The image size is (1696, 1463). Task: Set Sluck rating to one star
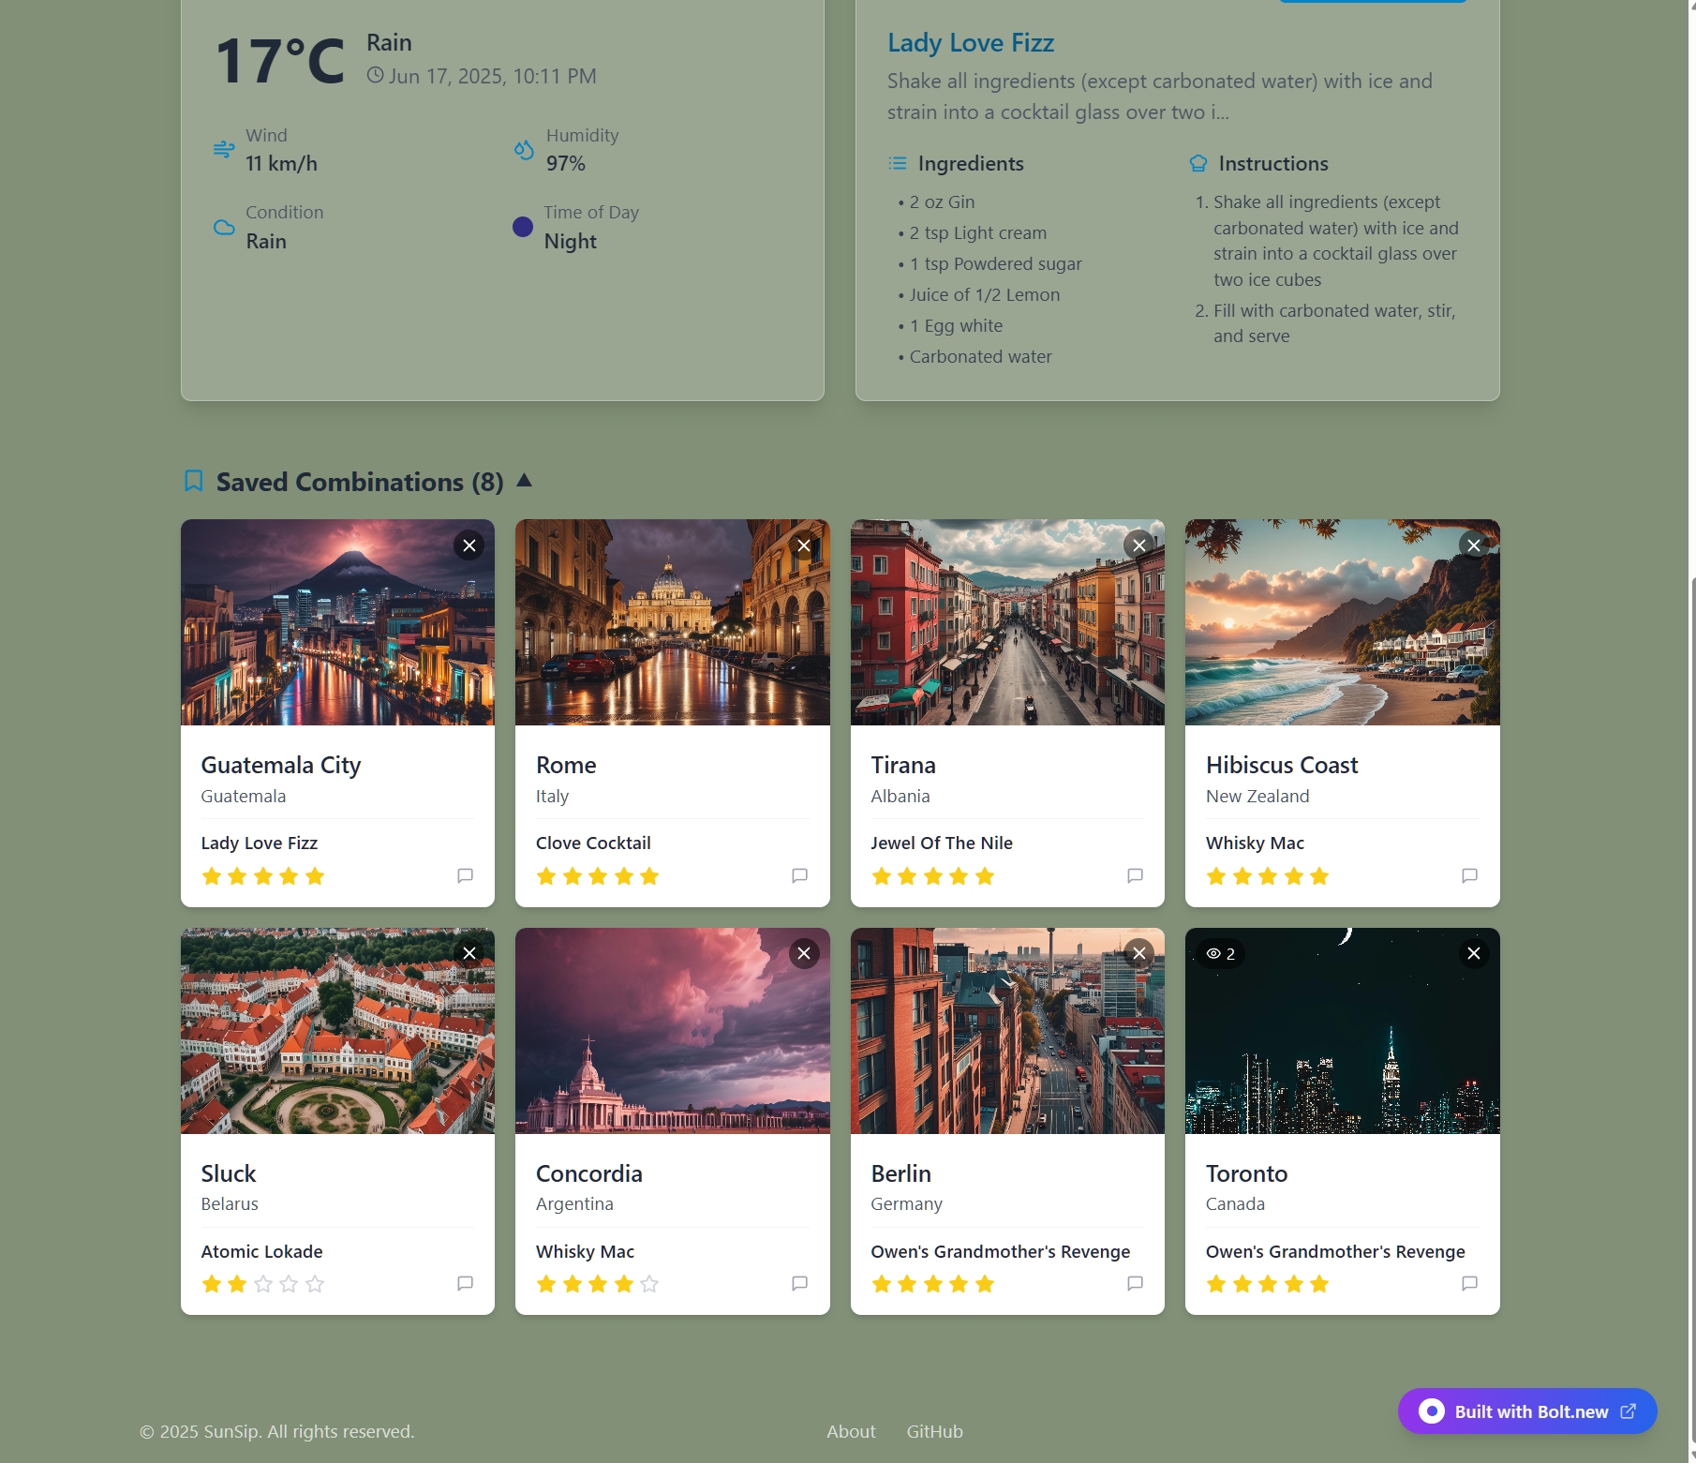[212, 1284]
